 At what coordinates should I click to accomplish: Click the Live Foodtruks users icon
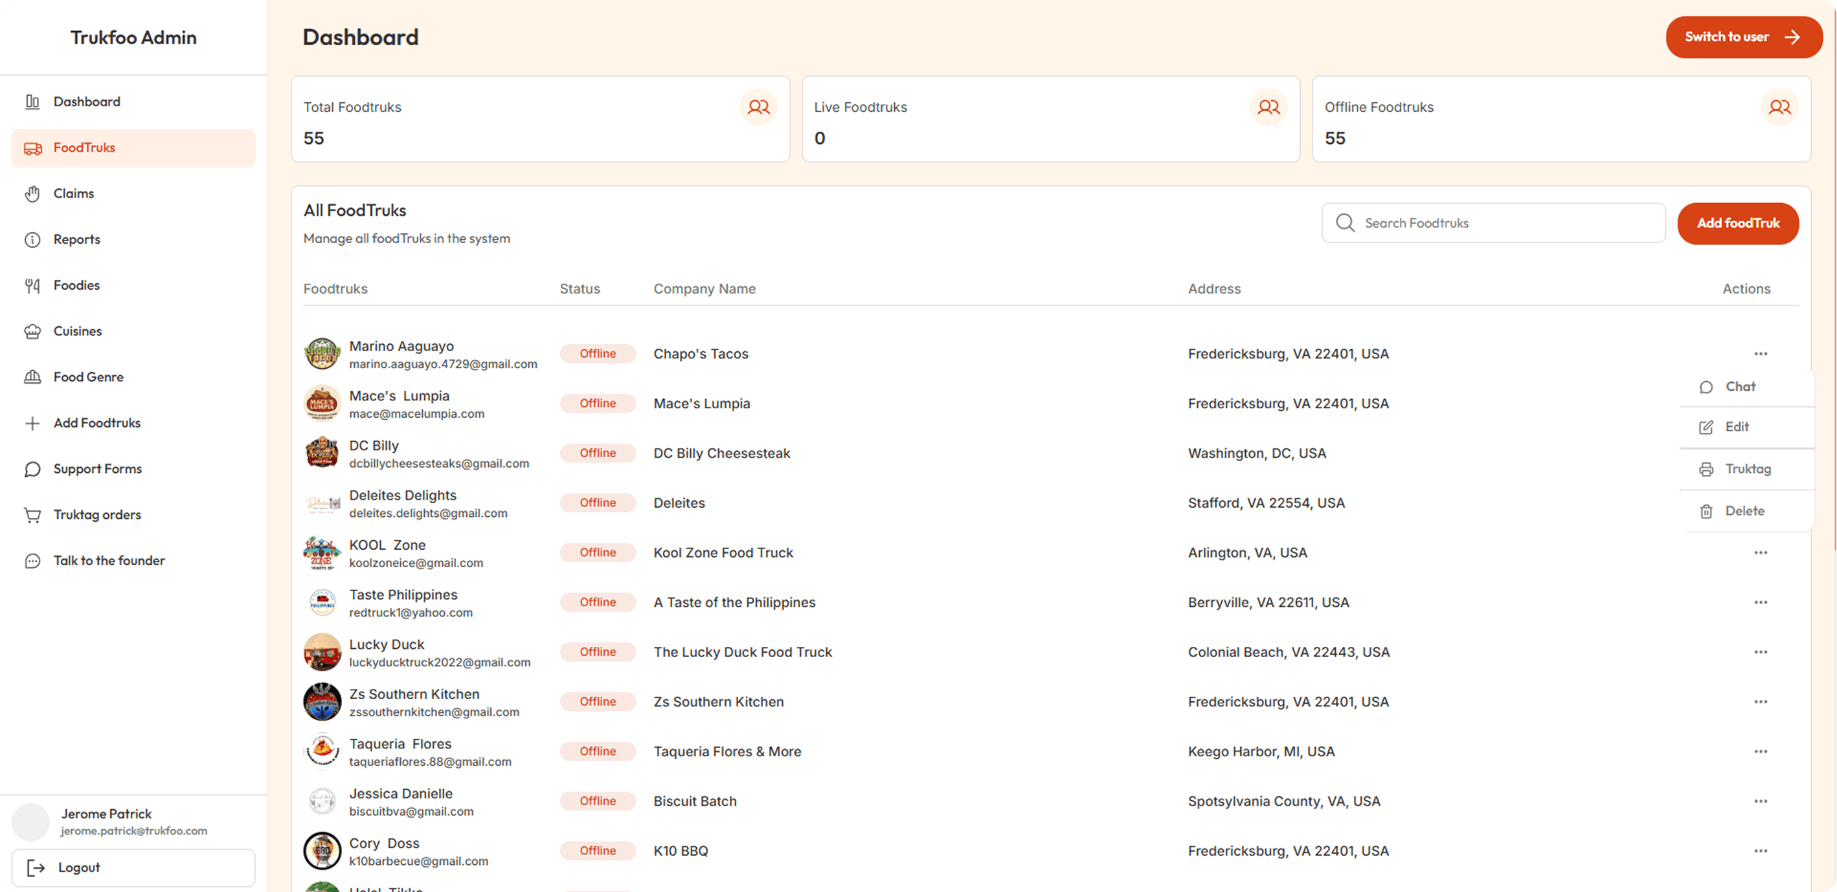point(1268,107)
